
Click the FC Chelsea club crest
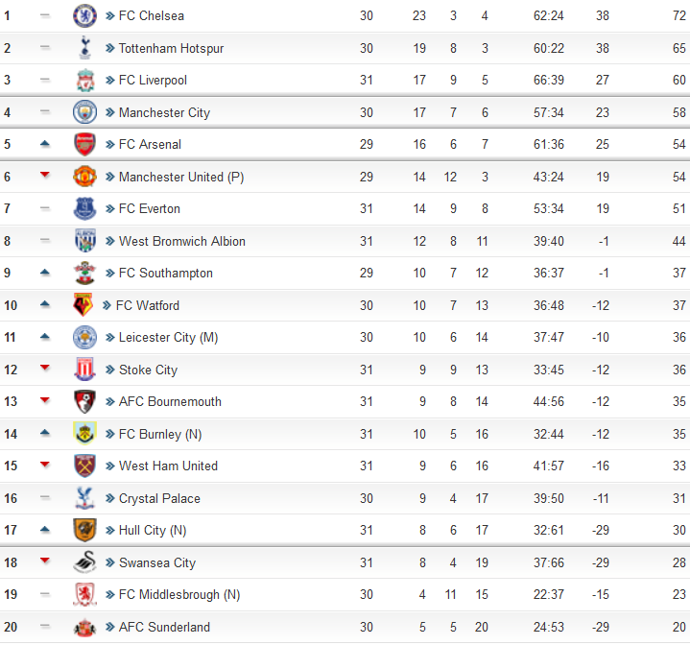click(x=84, y=16)
